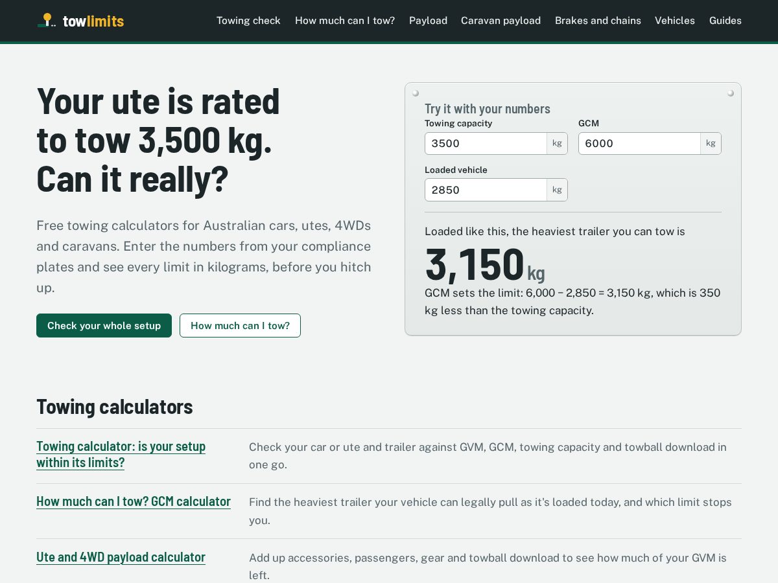The image size is (778, 583).
Task: Open Ute and 4WD payload calculator link
Action: 121,557
